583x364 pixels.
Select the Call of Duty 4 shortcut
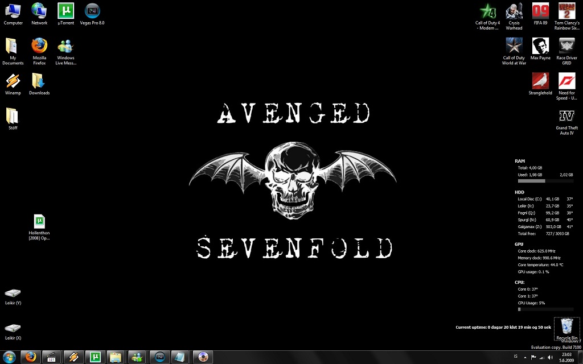click(x=487, y=16)
